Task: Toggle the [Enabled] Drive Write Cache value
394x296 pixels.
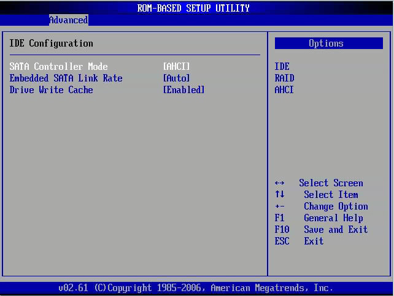Action: [183, 89]
